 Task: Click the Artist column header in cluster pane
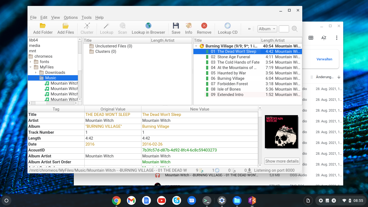[178, 40]
